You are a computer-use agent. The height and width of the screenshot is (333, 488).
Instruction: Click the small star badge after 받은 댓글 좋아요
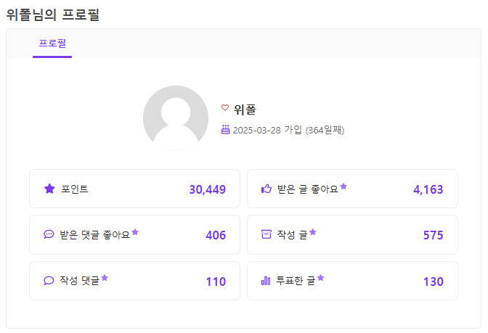click(135, 232)
